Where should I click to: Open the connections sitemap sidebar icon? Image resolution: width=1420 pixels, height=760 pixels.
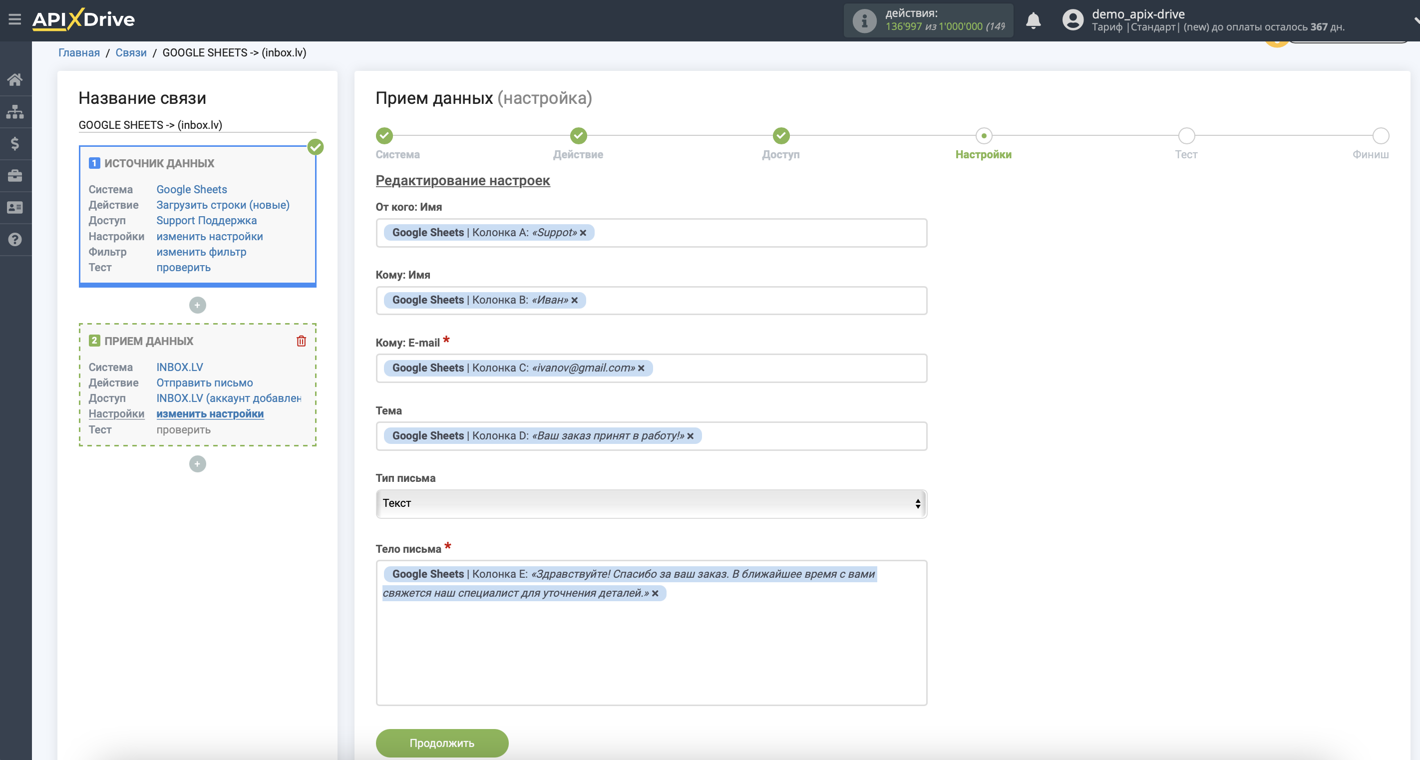(15, 111)
